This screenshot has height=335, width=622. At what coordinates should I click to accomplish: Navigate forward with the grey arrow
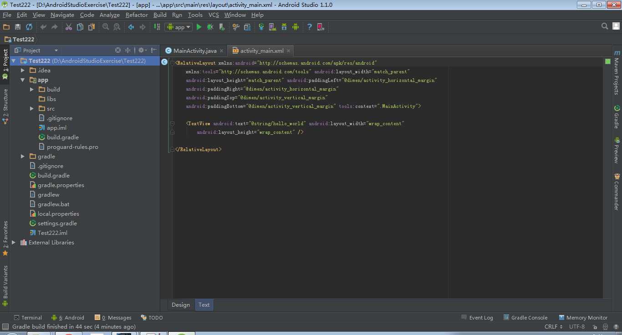coord(143,27)
